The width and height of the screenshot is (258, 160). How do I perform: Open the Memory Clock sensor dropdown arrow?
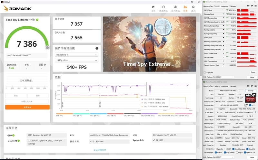click(223, 14)
